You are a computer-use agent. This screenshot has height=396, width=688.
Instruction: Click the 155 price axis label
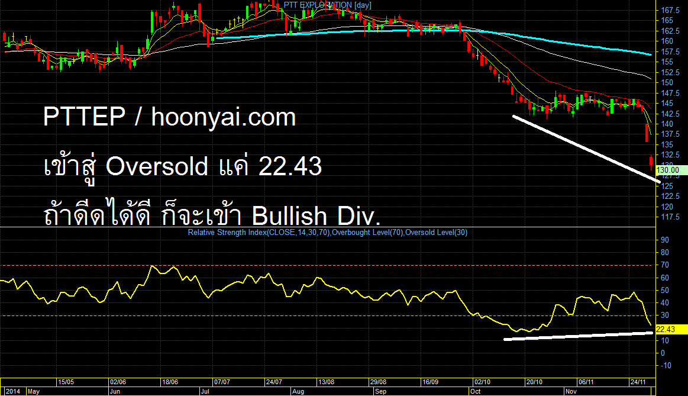pos(667,62)
